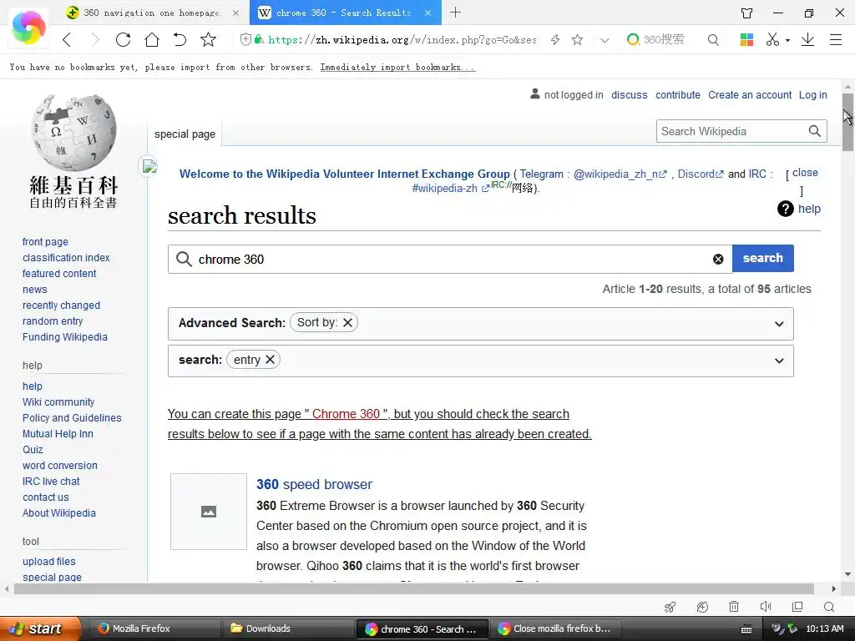Open the upload files sidebar link
The height and width of the screenshot is (641, 855).
[x=49, y=562]
